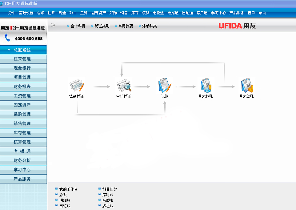This screenshot has width=296, height=210.
Task: Select 财务报表 in the sidebar
Action: (x=23, y=87)
